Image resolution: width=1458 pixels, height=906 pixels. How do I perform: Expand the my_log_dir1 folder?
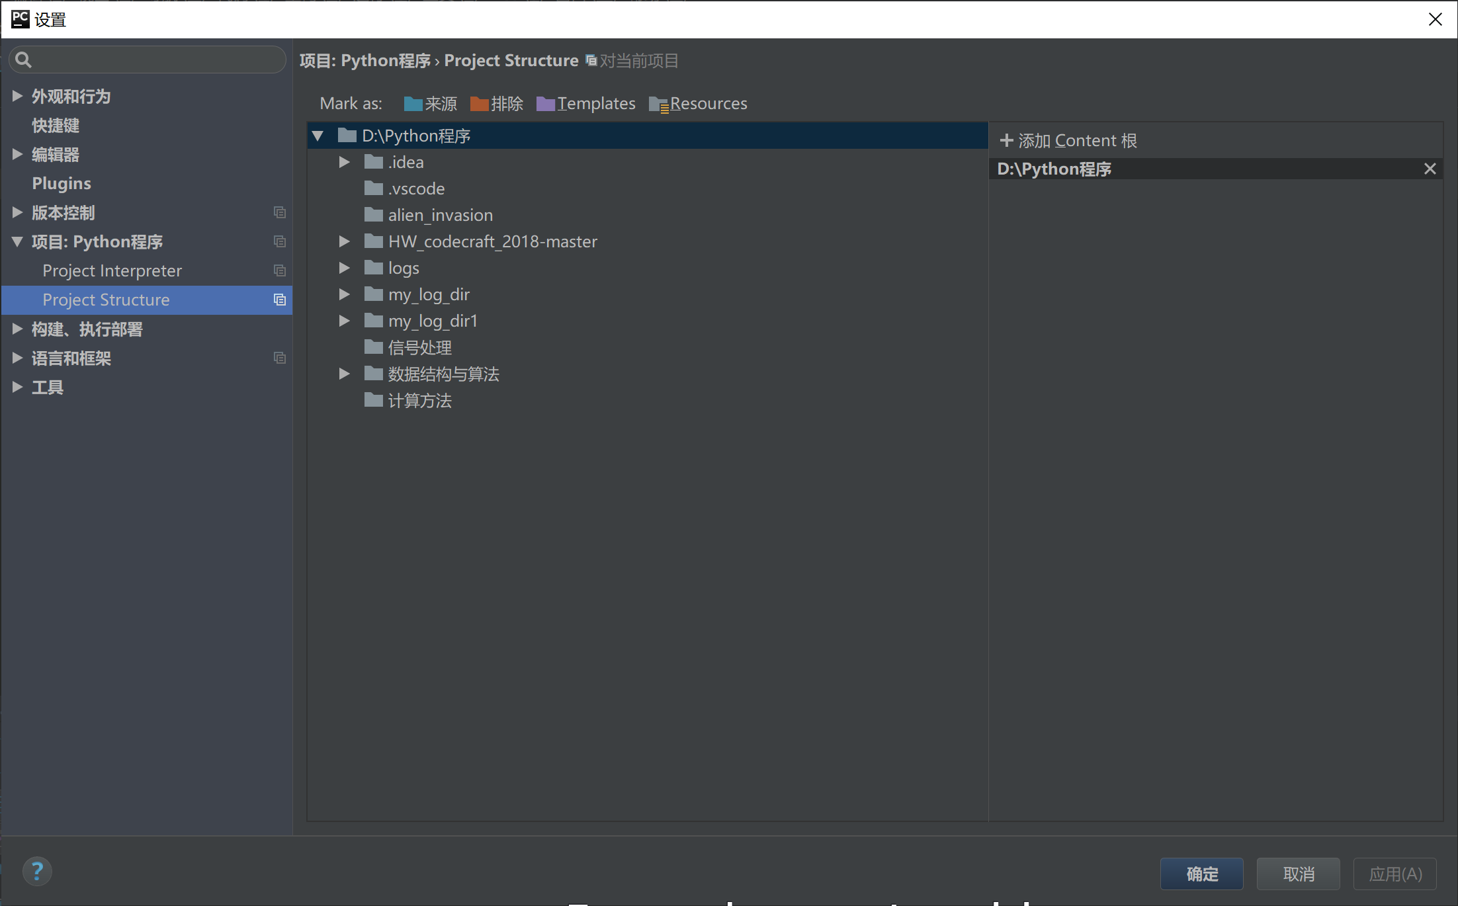click(344, 321)
